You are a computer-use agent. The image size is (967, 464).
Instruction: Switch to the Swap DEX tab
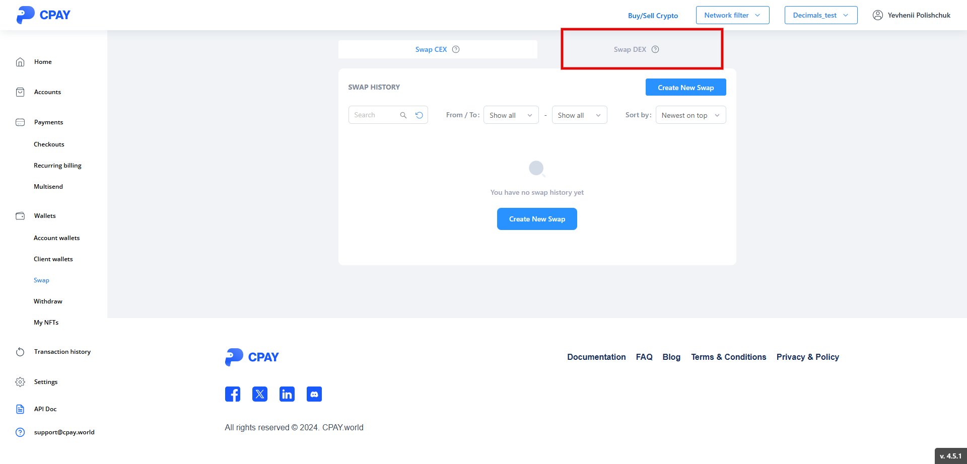point(630,49)
